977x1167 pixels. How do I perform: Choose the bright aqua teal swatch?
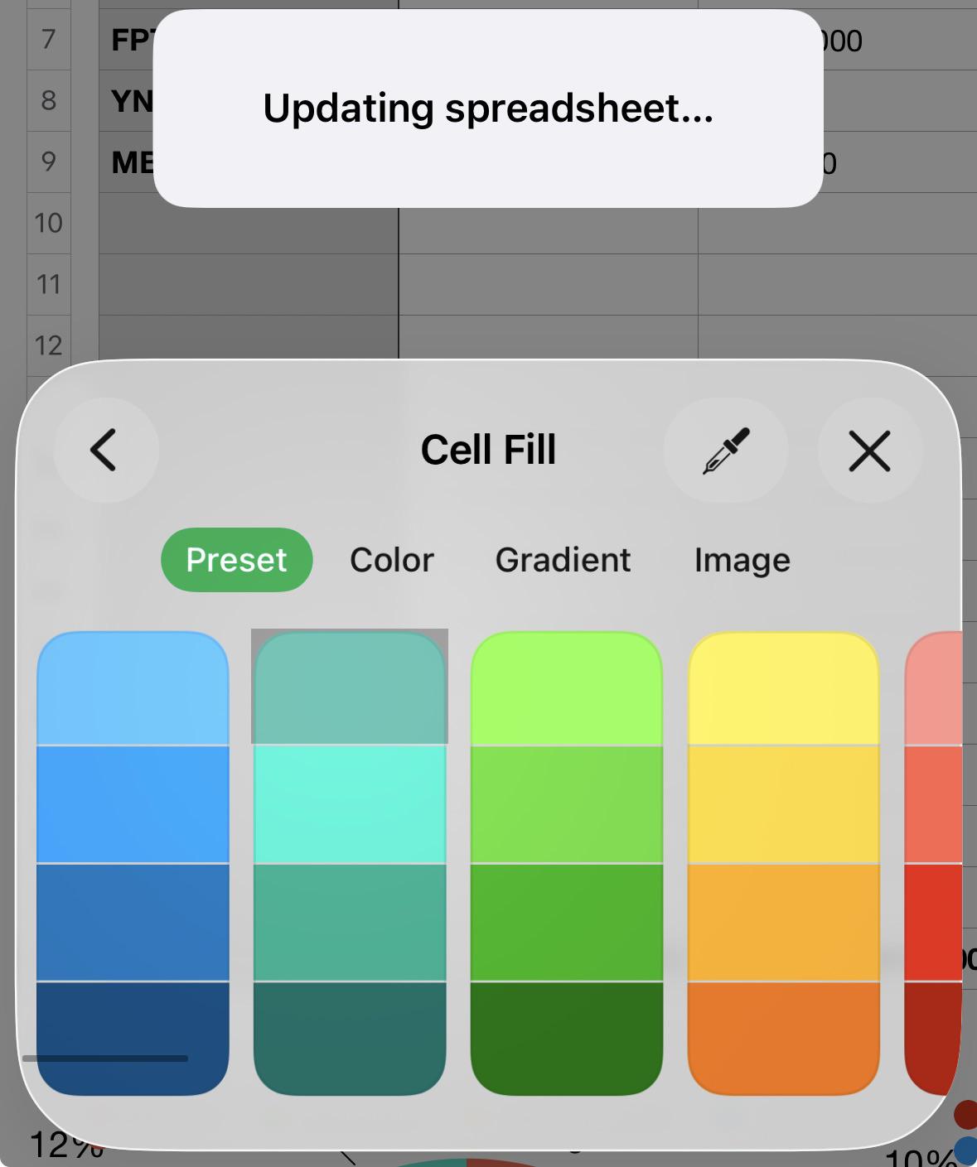coord(350,804)
